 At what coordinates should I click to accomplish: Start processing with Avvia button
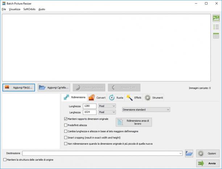[208, 163]
